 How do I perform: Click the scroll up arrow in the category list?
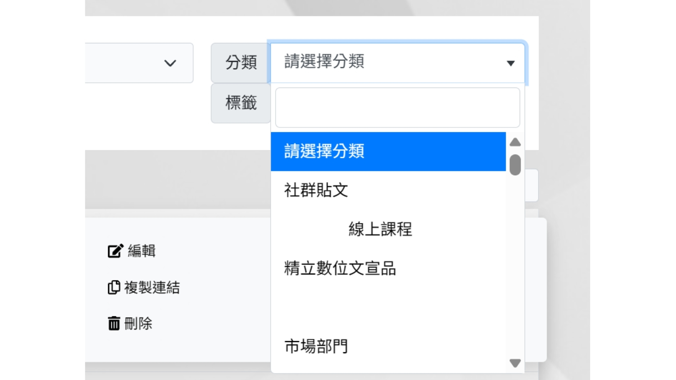click(x=515, y=142)
